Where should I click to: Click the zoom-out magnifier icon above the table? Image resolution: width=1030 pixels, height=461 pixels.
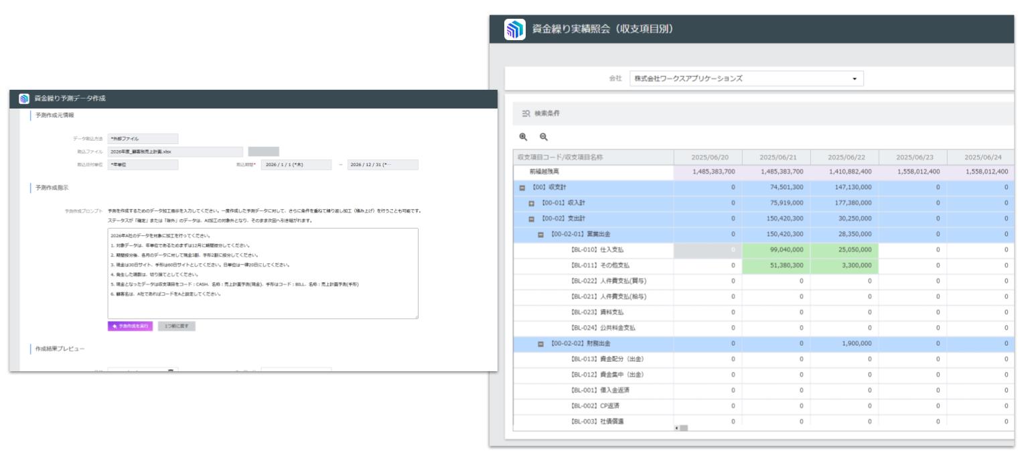click(x=544, y=136)
